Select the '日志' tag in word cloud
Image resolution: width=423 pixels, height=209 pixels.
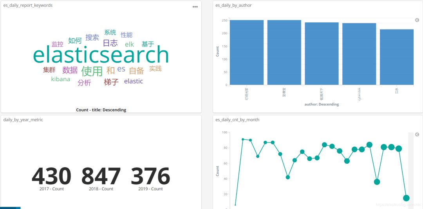[110, 43]
